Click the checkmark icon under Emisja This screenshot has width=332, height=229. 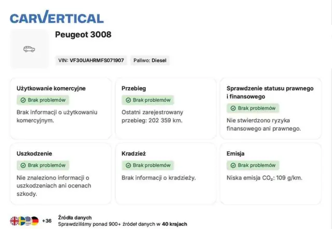tap(233, 165)
